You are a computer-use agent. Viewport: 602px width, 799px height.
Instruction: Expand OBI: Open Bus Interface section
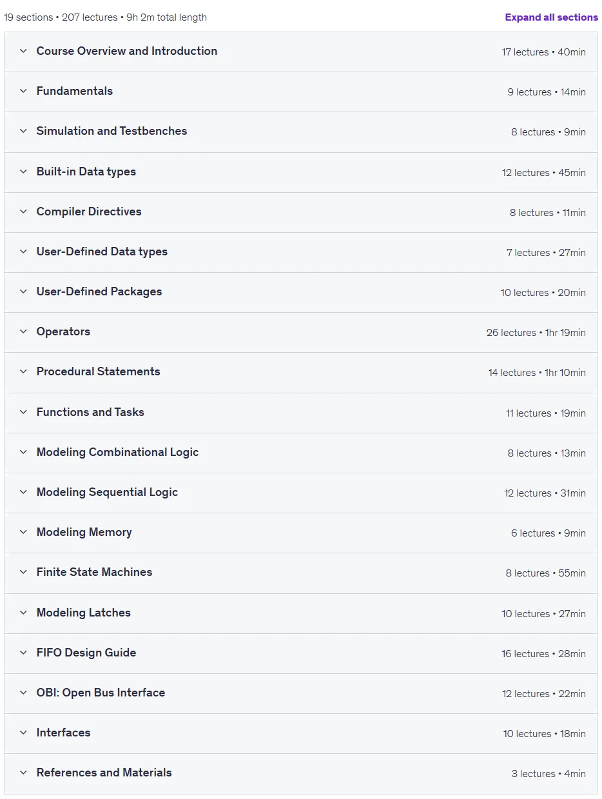pos(301,693)
